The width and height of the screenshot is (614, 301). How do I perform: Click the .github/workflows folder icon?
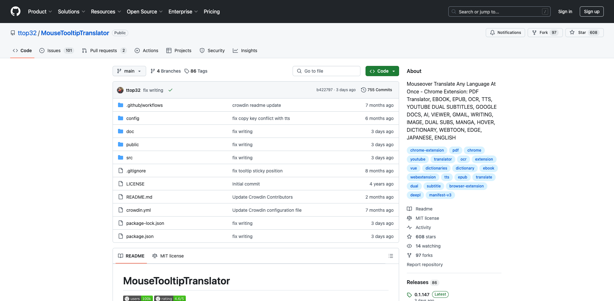[x=121, y=105]
